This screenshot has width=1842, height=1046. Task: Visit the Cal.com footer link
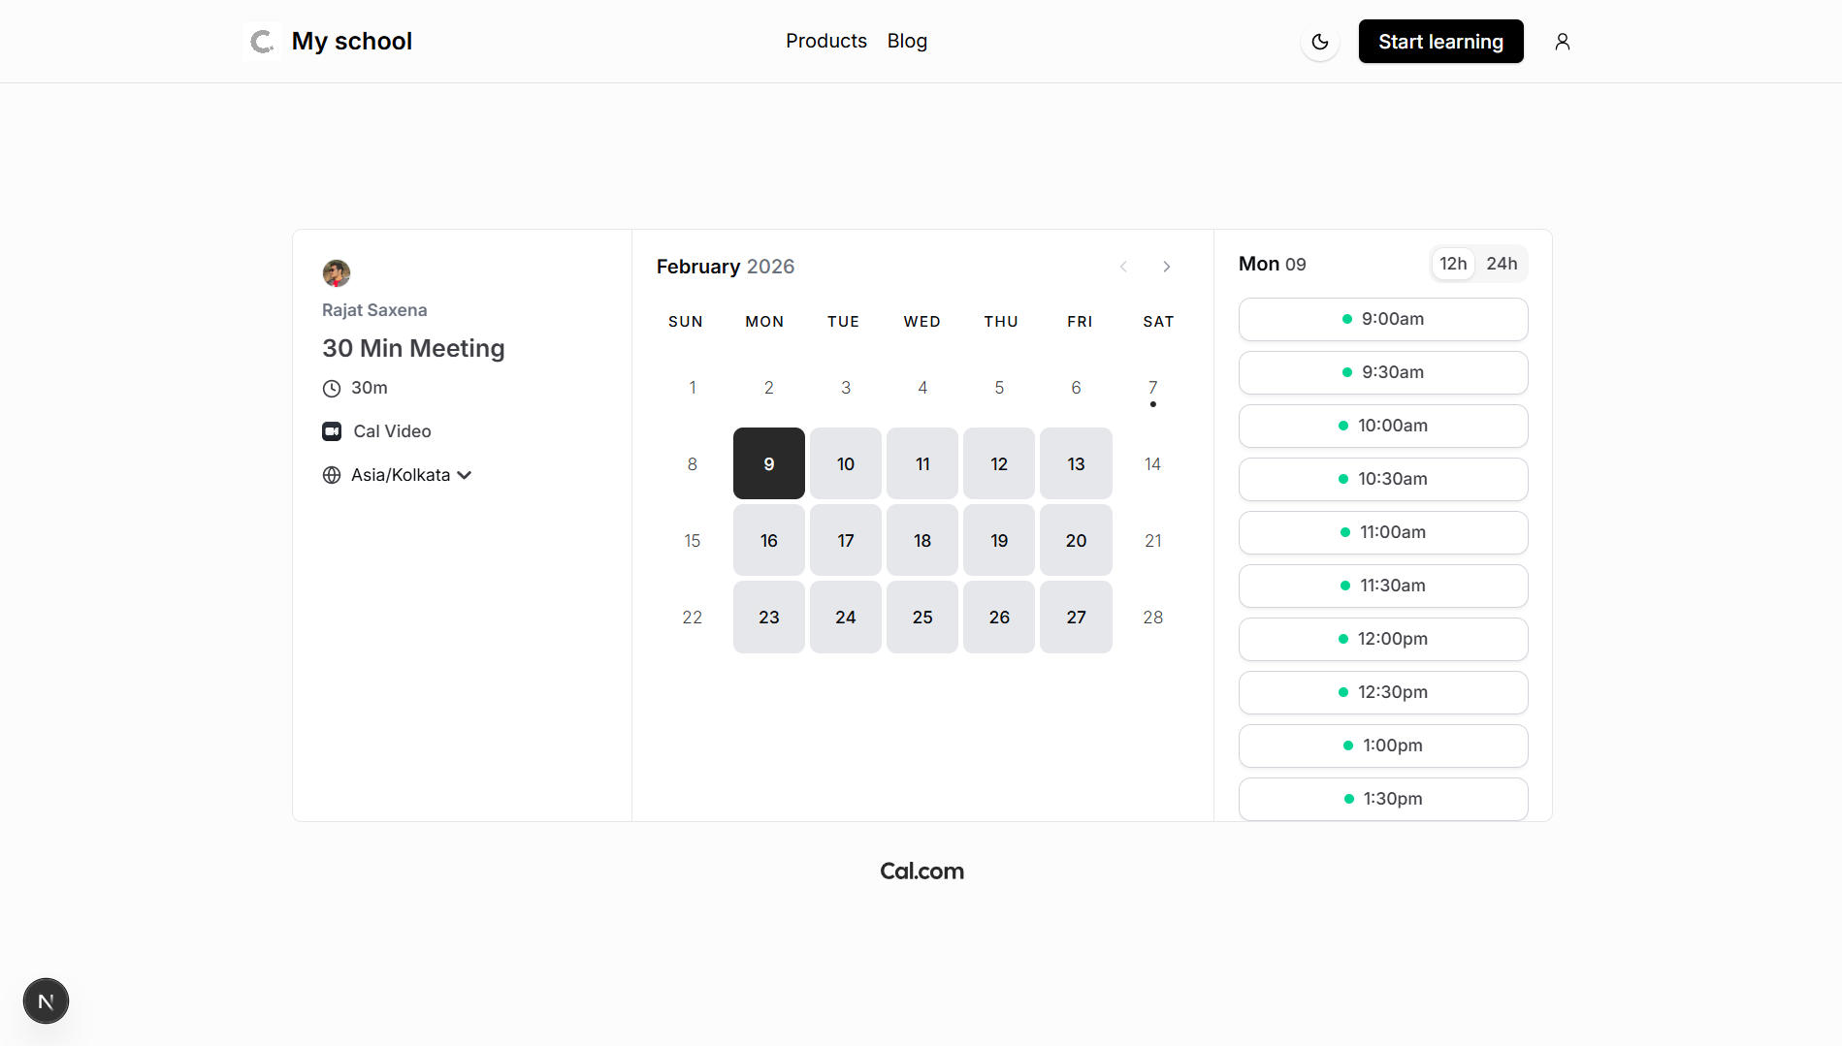[921, 872]
